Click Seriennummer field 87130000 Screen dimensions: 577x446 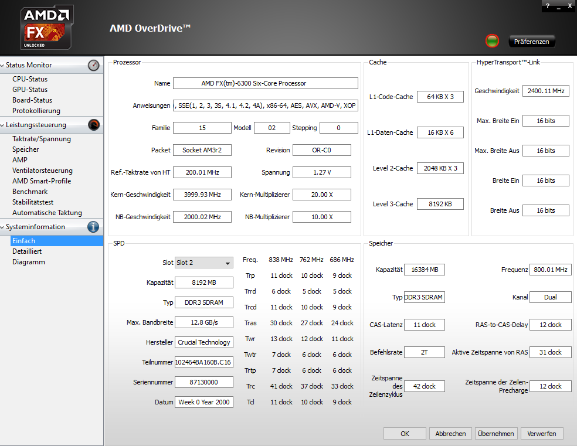[204, 382]
